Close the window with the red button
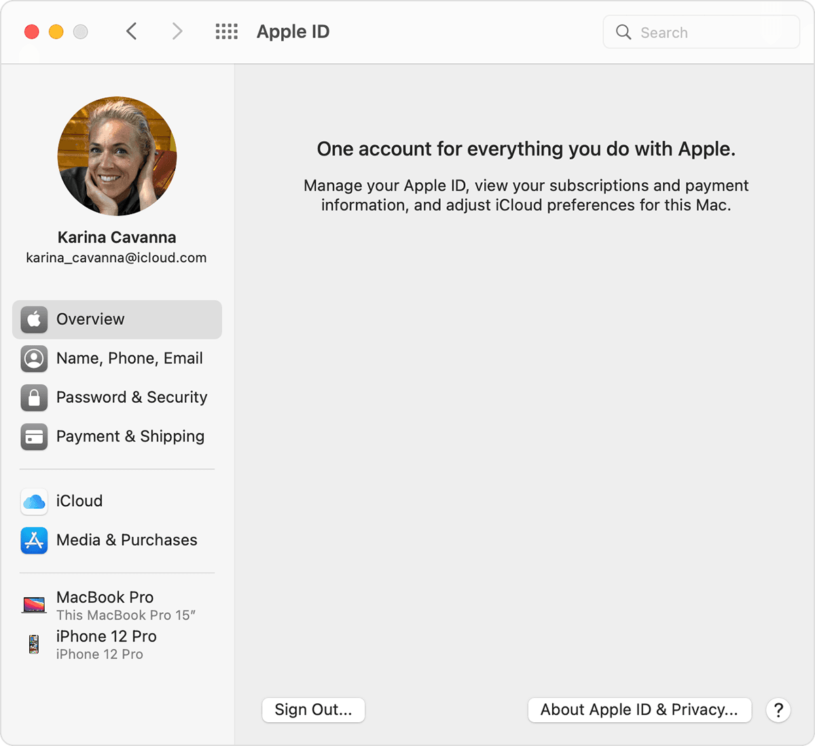This screenshot has height=746, width=815. coord(32,32)
